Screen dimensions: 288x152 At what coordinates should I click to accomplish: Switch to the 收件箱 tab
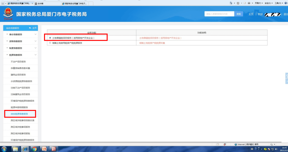pos(47,3)
